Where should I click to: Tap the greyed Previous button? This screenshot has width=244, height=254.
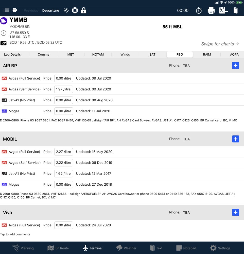click(x=31, y=10)
